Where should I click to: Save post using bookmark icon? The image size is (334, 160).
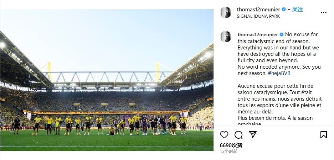[323, 135]
